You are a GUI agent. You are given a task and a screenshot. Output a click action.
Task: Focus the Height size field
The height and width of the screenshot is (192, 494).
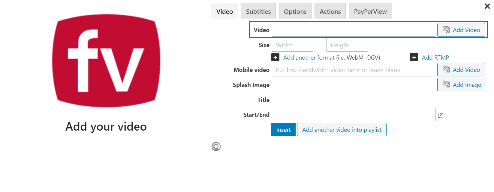(347, 45)
